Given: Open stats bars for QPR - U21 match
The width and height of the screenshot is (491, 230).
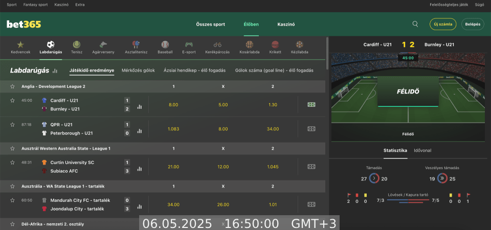Looking at the screenshot, I should click(139, 131).
